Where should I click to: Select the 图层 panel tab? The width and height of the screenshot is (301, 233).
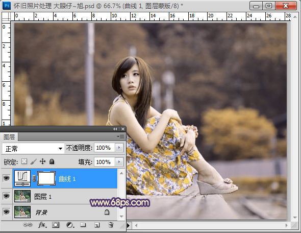[9, 137]
